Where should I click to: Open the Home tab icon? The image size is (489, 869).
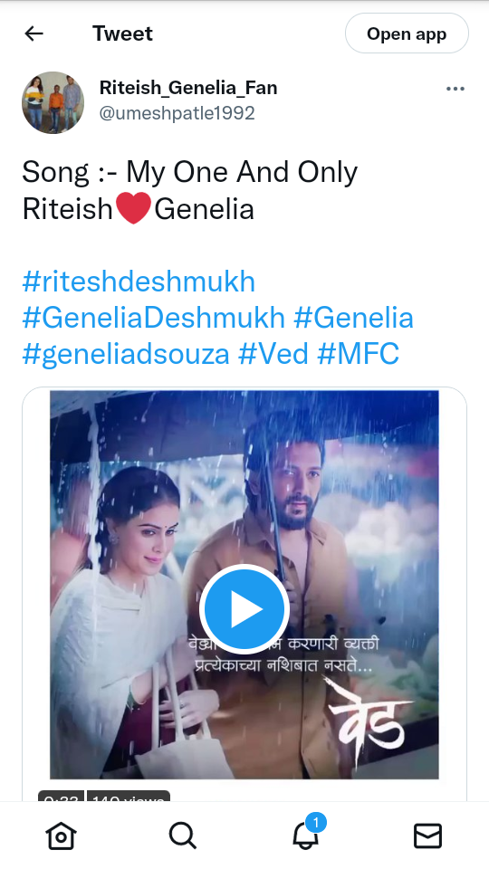pos(61,836)
